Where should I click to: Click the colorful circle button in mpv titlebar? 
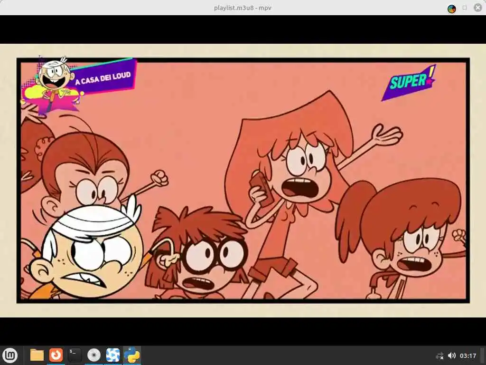[x=452, y=9]
